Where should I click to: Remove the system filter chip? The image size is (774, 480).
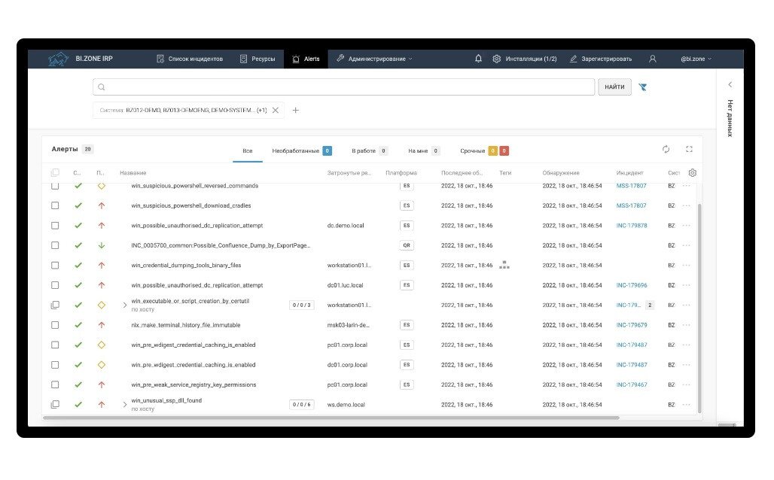point(276,111)
